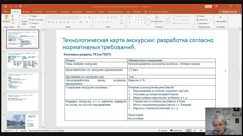
Task: Open the Layout (Макет) dropdown
Action: tap(34, 16)
